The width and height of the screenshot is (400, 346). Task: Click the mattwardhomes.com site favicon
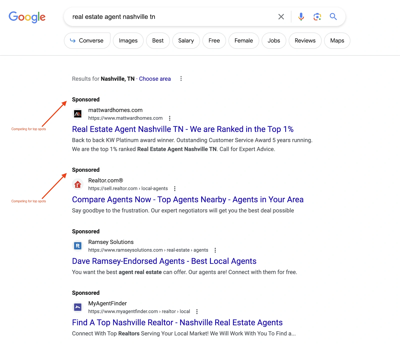78,114
